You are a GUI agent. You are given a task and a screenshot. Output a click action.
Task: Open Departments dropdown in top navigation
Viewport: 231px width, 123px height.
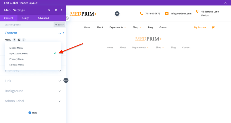pos(118,27)
